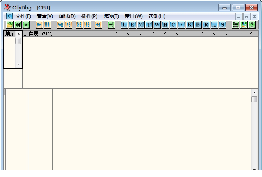The height and width of the screenshot is (177, 262).
Task: Open the 插件(P) menu
Action: (x=89, y=16)
